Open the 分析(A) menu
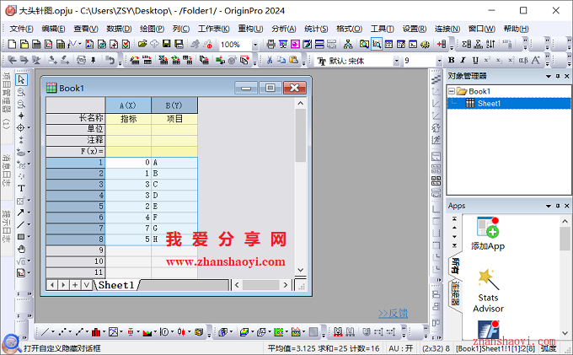The image size is (573, 355). click(x=284, y=29)
